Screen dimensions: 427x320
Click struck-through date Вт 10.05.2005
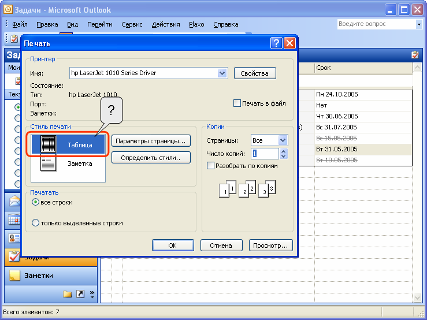[x=337, y=160]
